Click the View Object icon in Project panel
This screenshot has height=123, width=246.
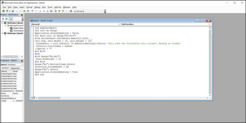[x=6, y=19]
